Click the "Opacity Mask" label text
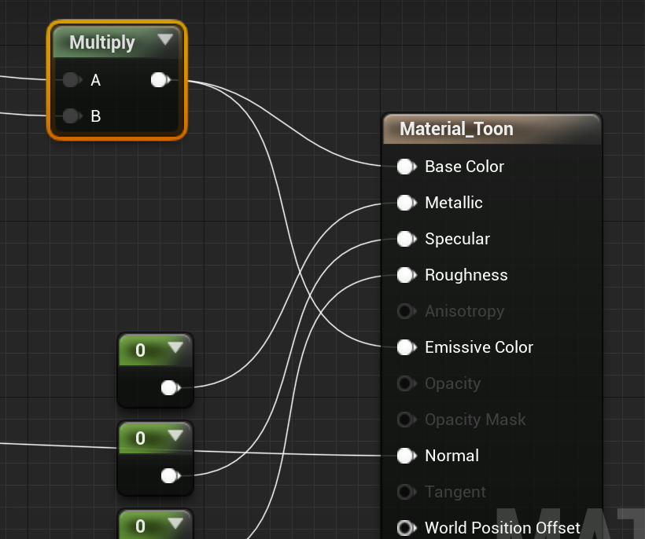The image size is (645, 539). pos(475,420)
